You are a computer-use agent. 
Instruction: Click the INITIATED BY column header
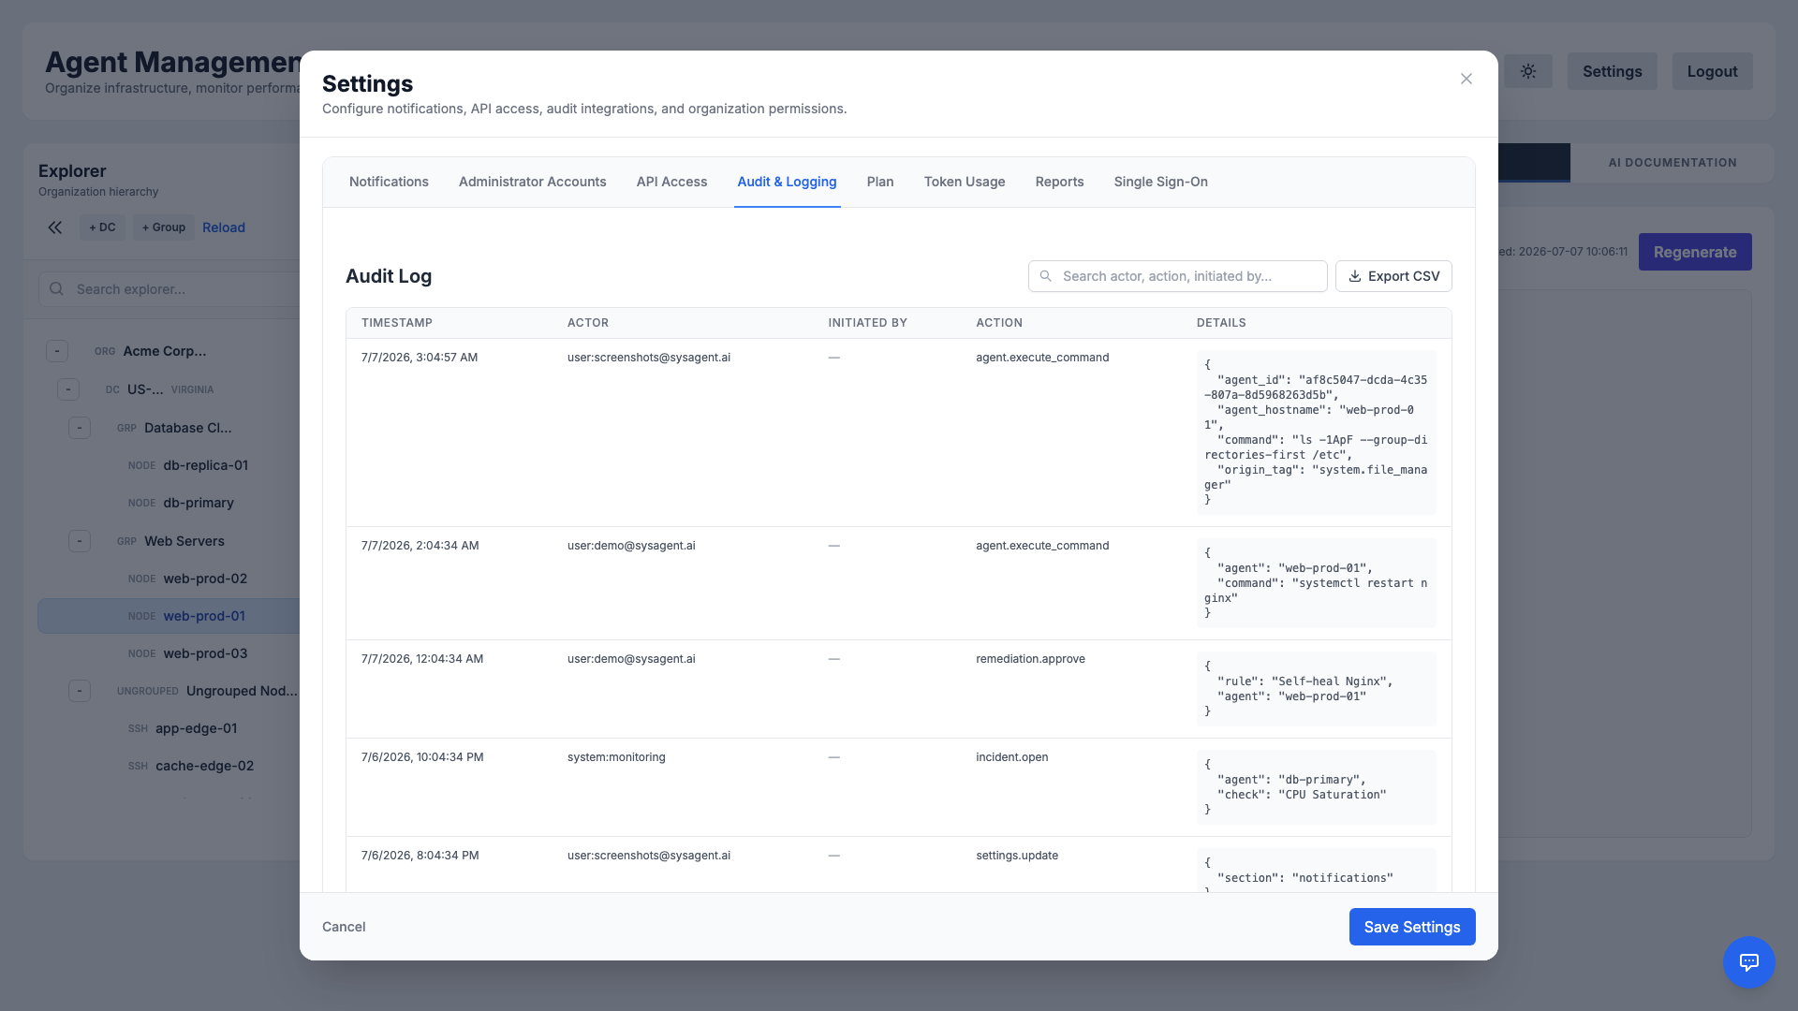tap(867, 323)
